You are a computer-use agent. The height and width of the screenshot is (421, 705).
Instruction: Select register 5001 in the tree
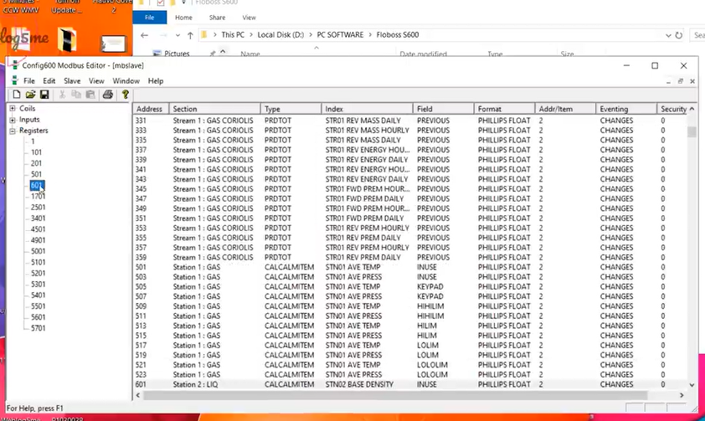[x=38, y=251]
